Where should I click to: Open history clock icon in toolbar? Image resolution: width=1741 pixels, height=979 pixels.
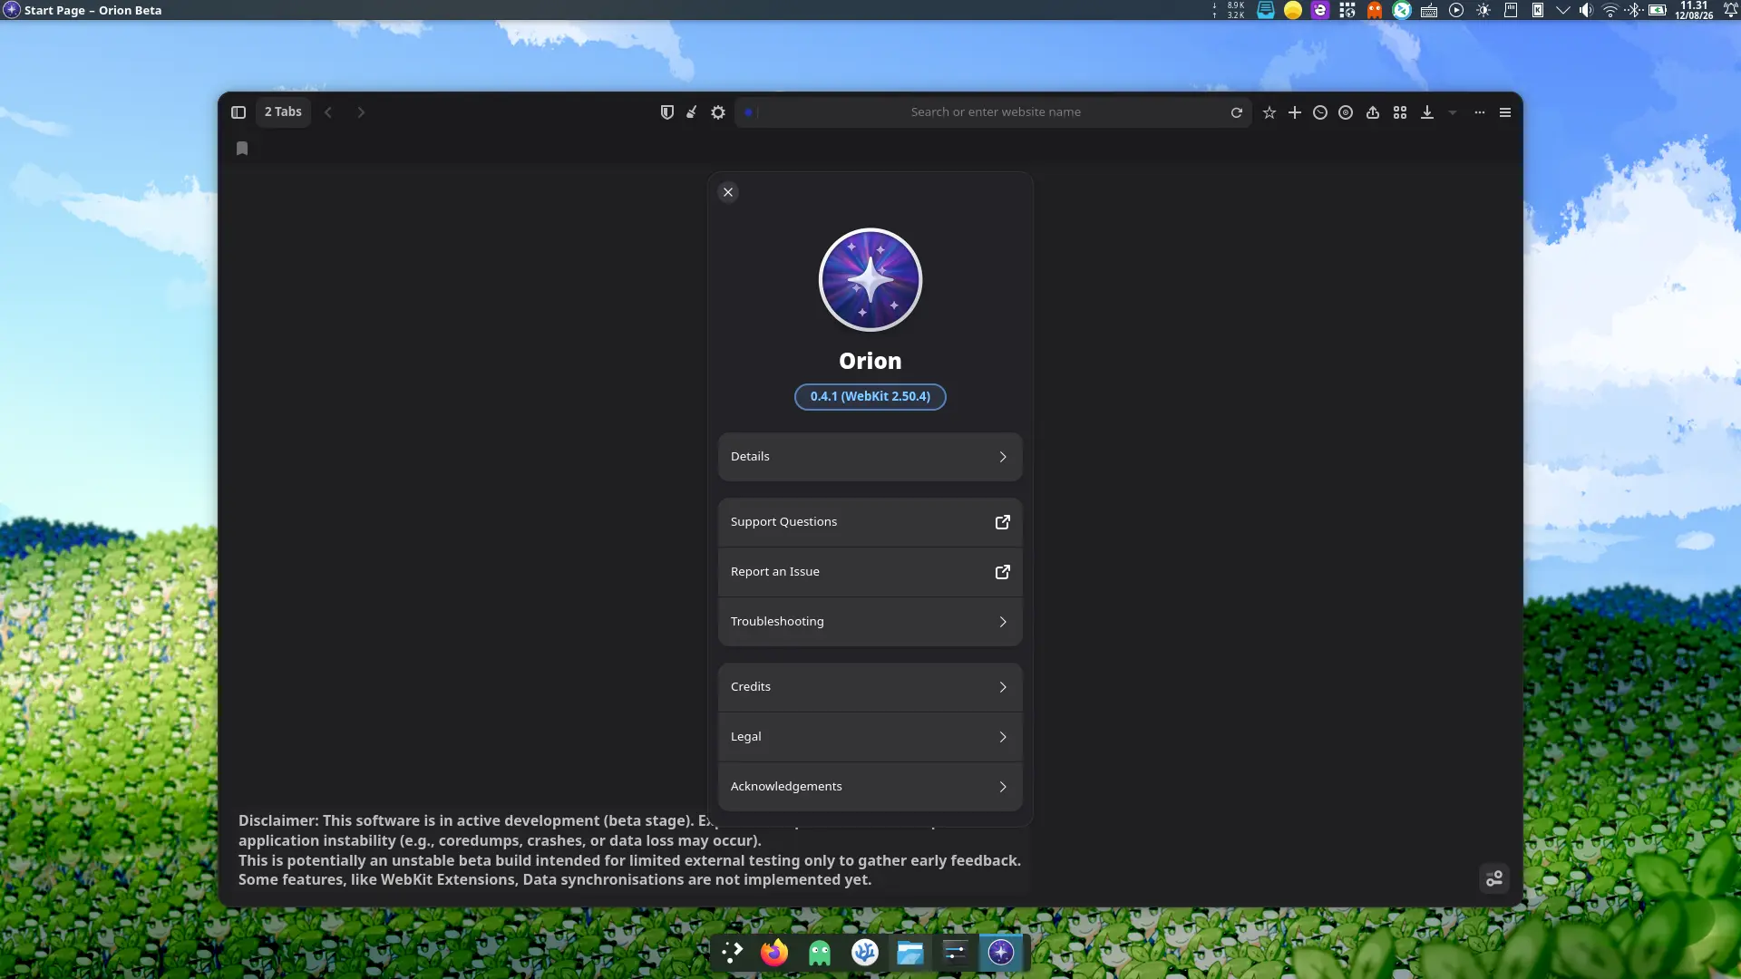(1320, 112)
